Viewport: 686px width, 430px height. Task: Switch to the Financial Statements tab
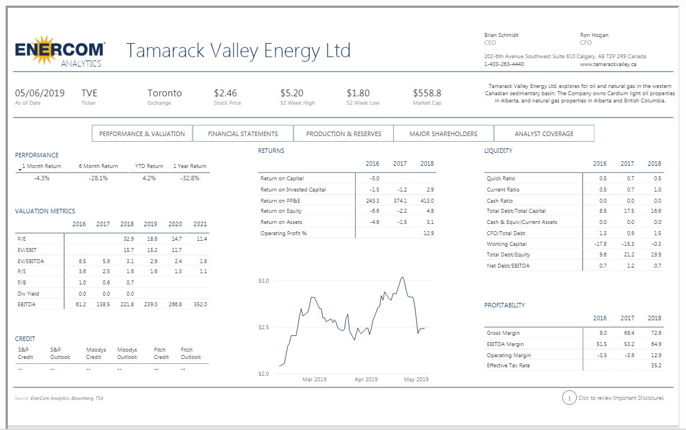[x=242, y=134]
